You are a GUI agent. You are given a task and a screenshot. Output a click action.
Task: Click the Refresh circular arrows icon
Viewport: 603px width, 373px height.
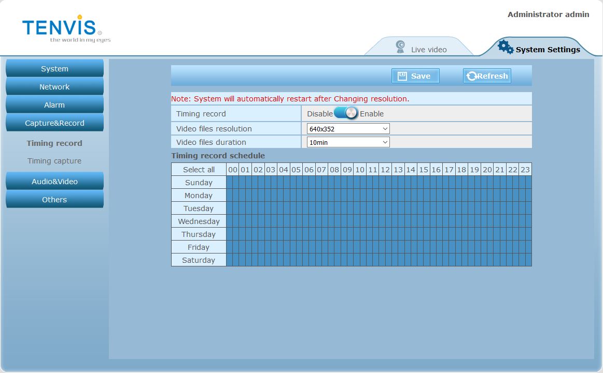point(472,76)
